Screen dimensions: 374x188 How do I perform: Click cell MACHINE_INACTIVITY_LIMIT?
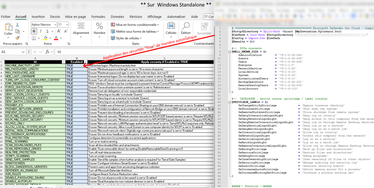(x=35, y=65)
